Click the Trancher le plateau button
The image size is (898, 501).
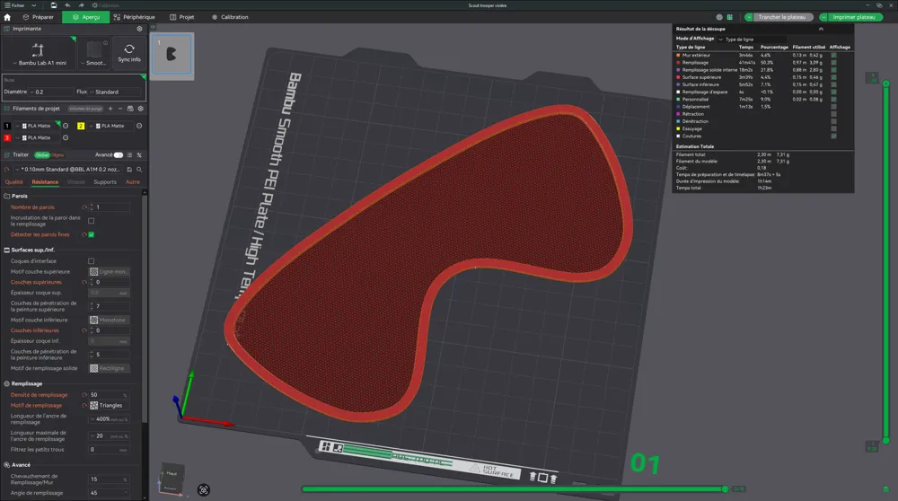[x=782, y=17]
